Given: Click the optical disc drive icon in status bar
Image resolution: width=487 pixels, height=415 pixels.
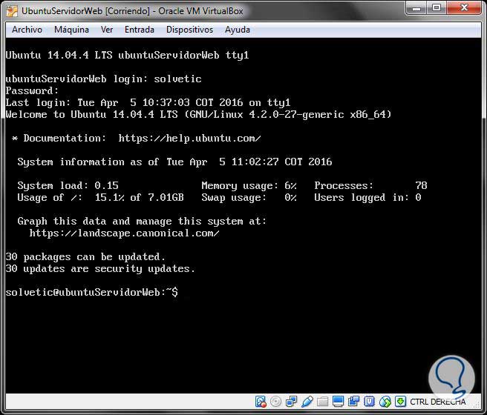Looking at the screenshot, I should click(x=276, y=402).
